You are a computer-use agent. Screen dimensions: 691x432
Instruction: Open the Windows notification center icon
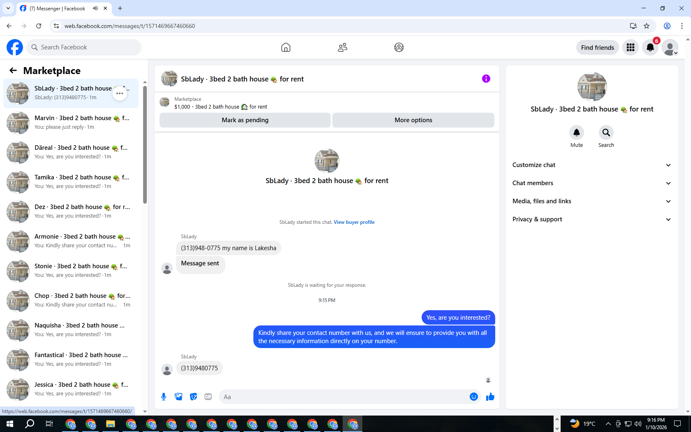(x=677, y=424)
